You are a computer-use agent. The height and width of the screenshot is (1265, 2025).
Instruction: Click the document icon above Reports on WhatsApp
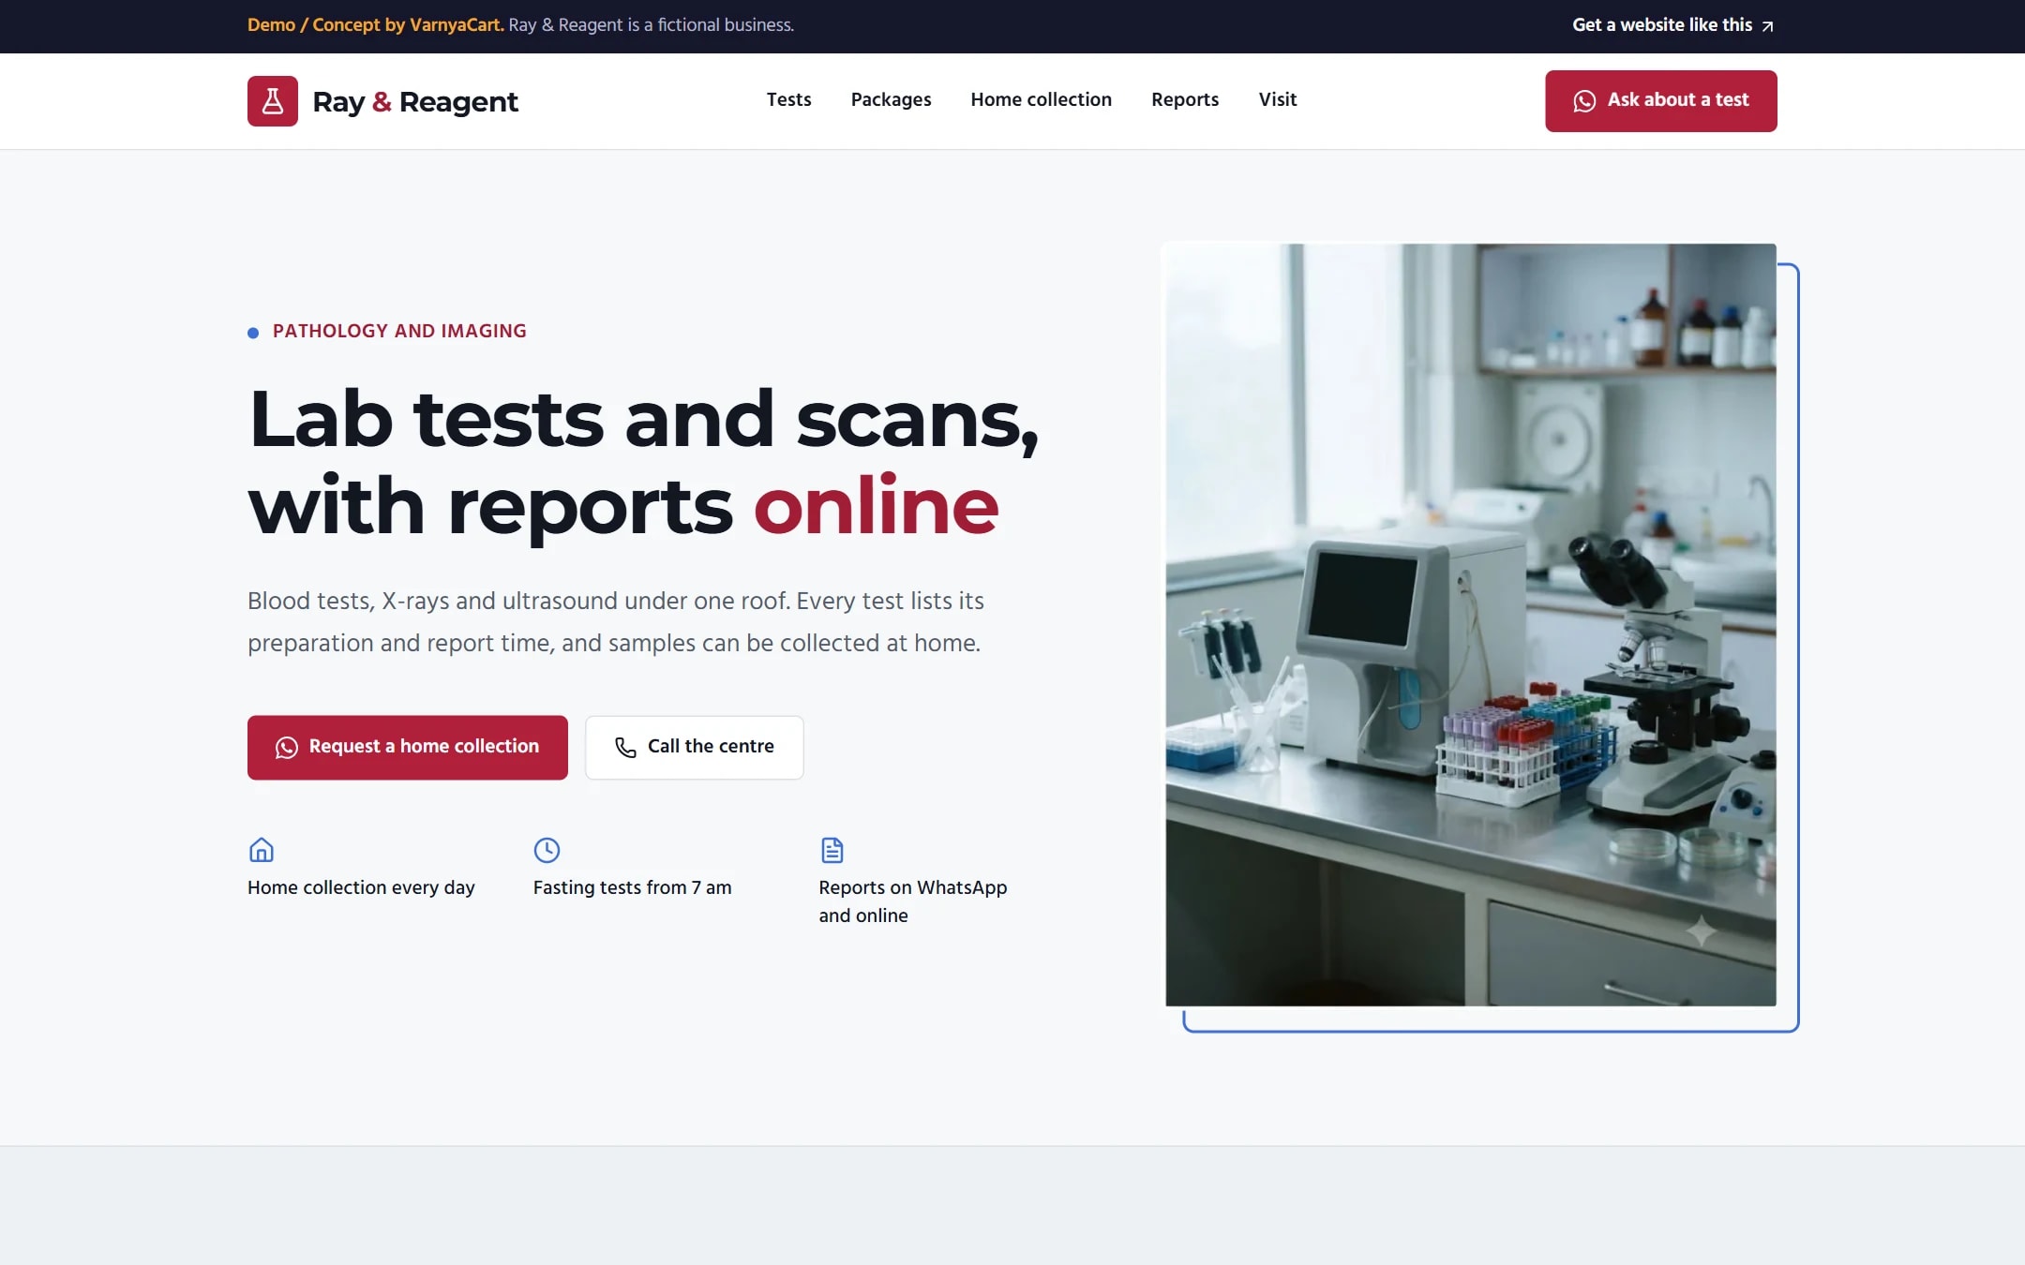(832, 850)
